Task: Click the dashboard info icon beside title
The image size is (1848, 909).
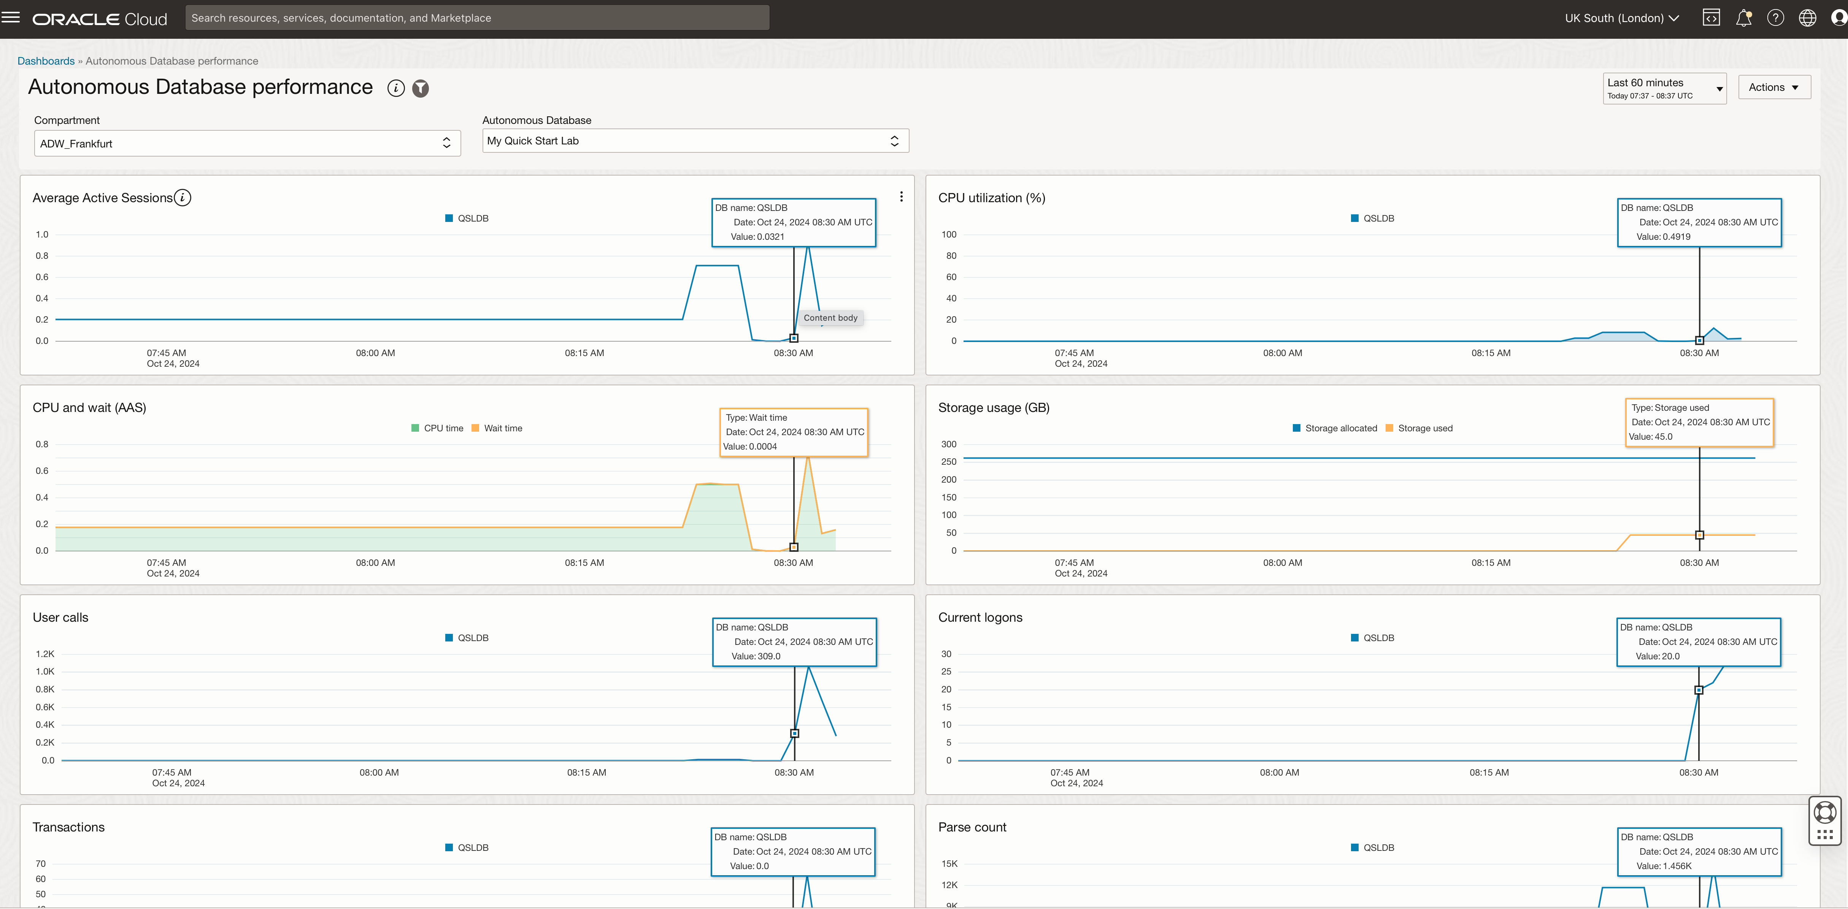Action: tap(396, 88)
